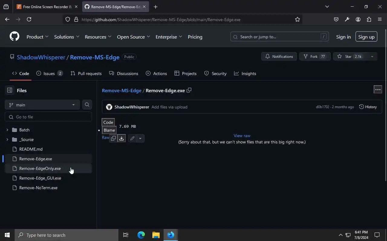This screenshot has width=387, height=241.
Task: Open Firefox Pocket save icon
Action: 336,19
